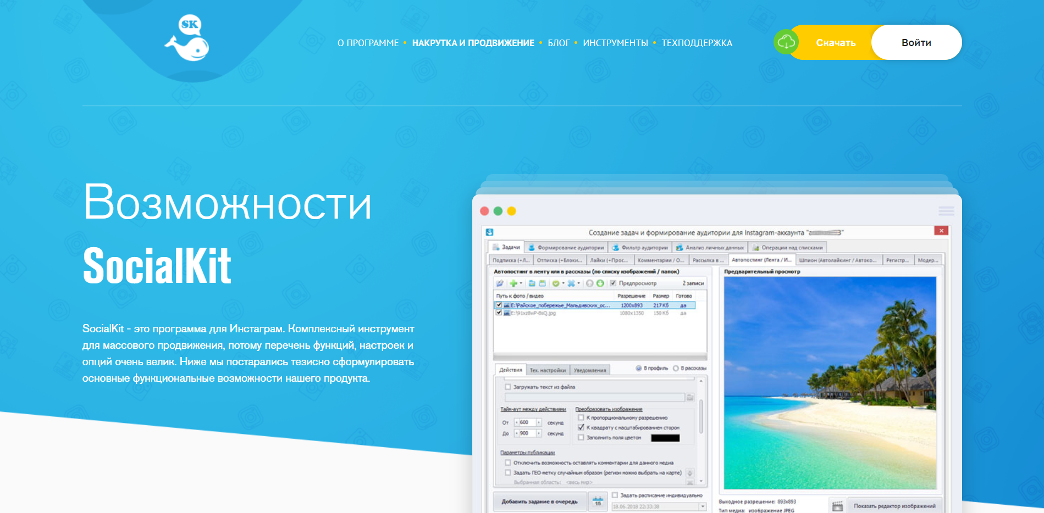Click the grey move-up arrow icon

589,283
